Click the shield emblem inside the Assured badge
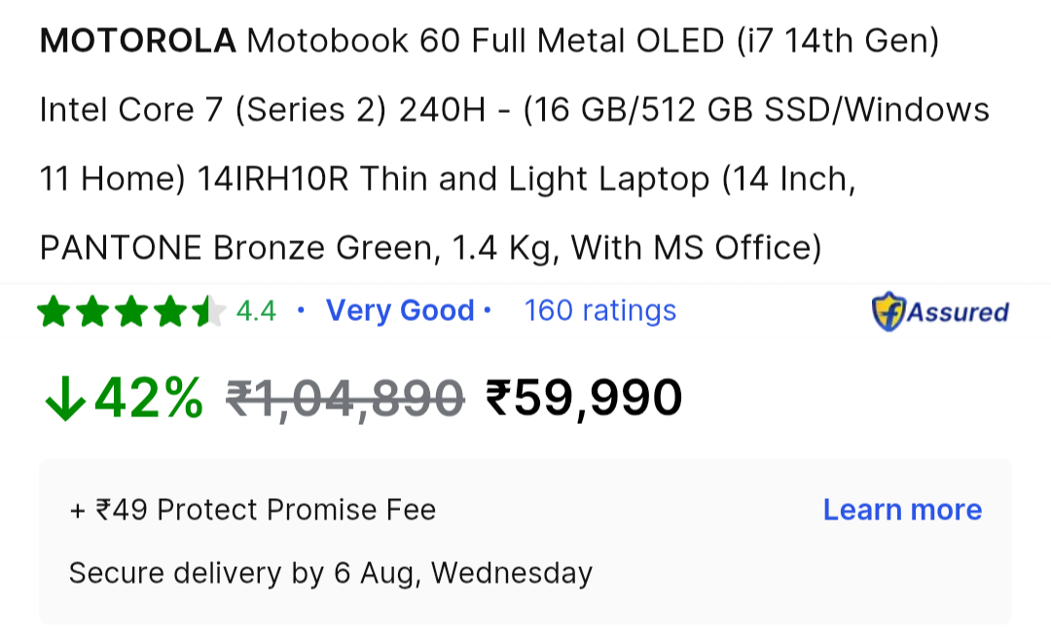1051x639 pixels. click(x=888, y=311)
